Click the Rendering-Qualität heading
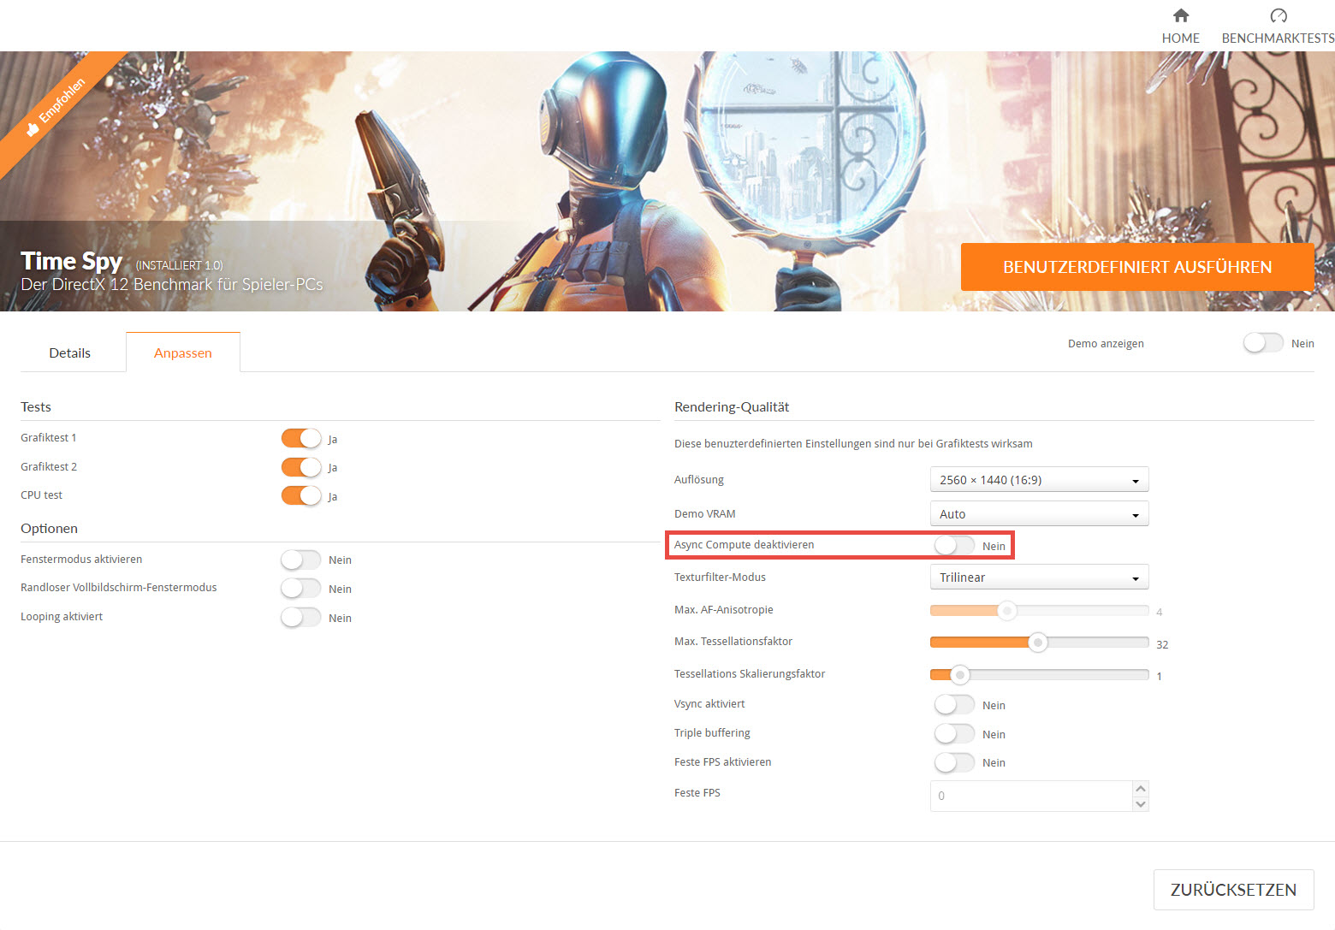The width and height of the screenshot is (1335, 930). (732, 407)
